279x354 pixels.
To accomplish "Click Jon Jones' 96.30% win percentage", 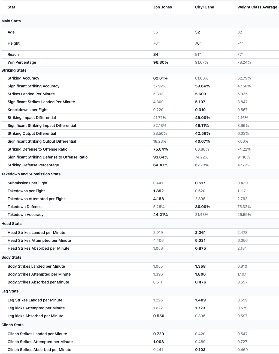I will pyautogui.click(x=161, y=62).
